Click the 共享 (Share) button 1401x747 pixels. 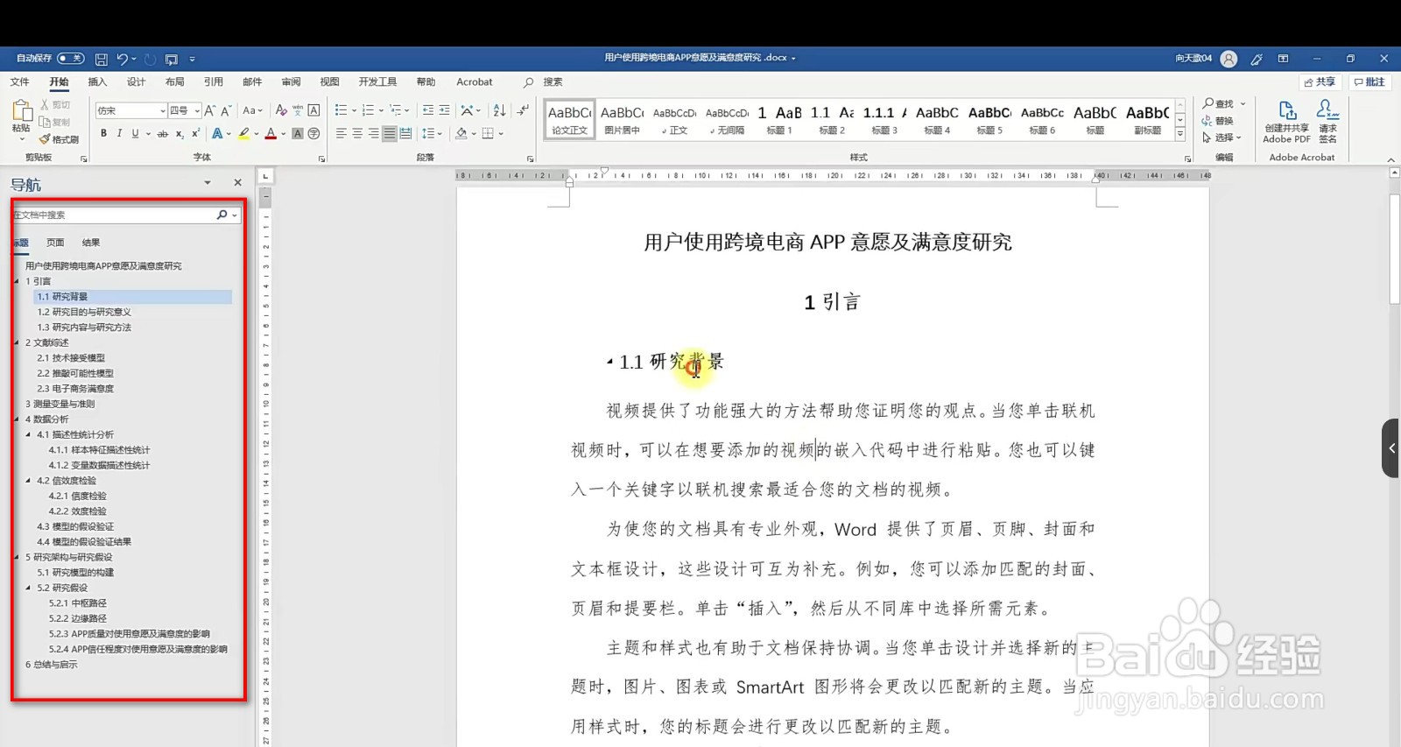tap(1320, 82)
